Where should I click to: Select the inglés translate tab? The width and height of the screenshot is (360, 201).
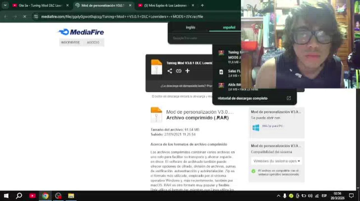(191, 27)
